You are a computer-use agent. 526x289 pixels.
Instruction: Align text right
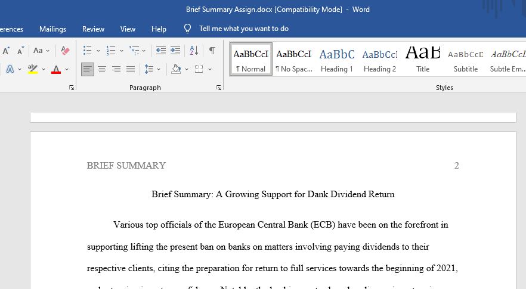click(x=116, y=69)
